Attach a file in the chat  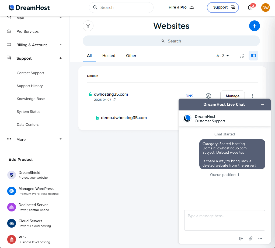click(250, 238)
